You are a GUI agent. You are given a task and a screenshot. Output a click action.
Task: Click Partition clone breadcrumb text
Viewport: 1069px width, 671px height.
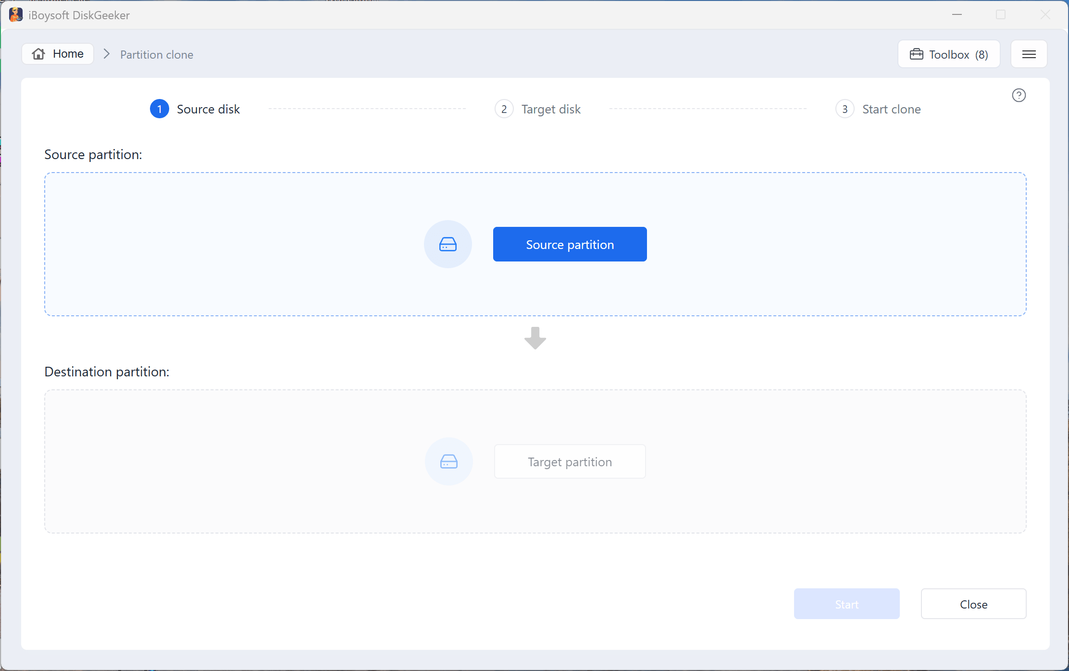pyautogui.click(x=157, y=54)
